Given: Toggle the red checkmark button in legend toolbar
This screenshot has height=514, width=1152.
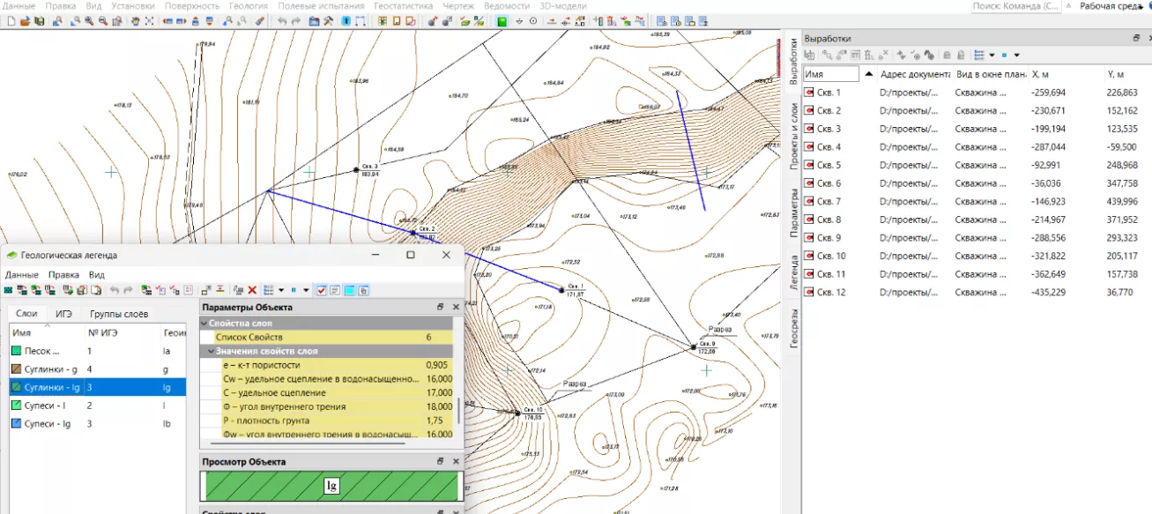Looking at the screenshot, I should pos(321,290).
